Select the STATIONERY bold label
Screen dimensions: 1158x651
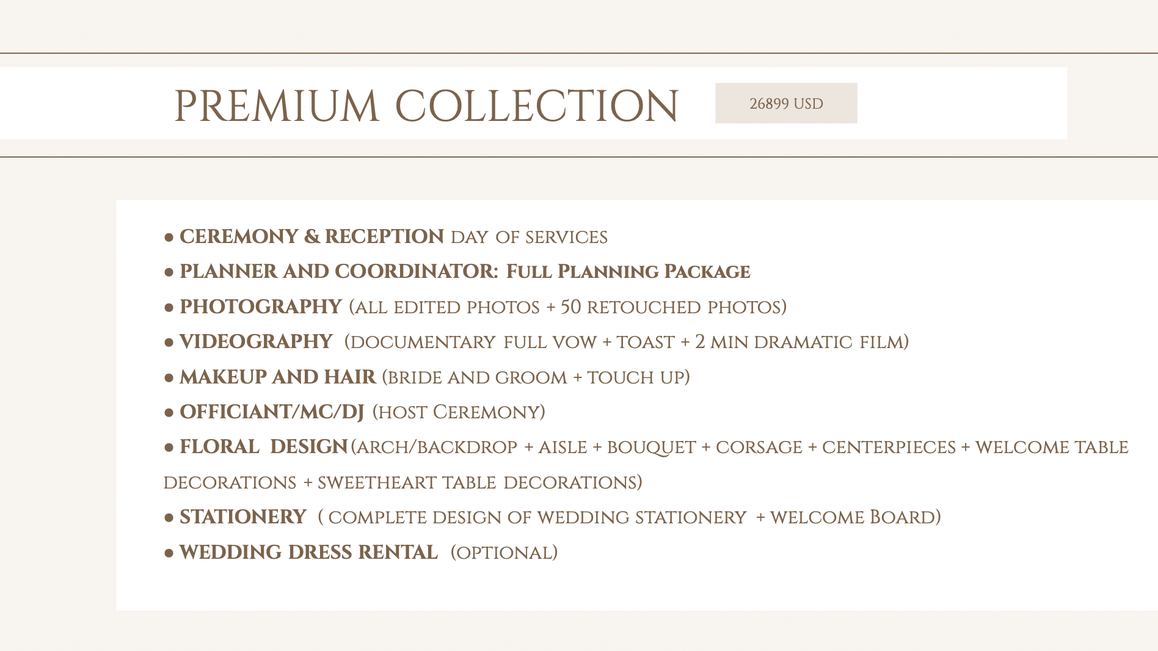[242, 517]
